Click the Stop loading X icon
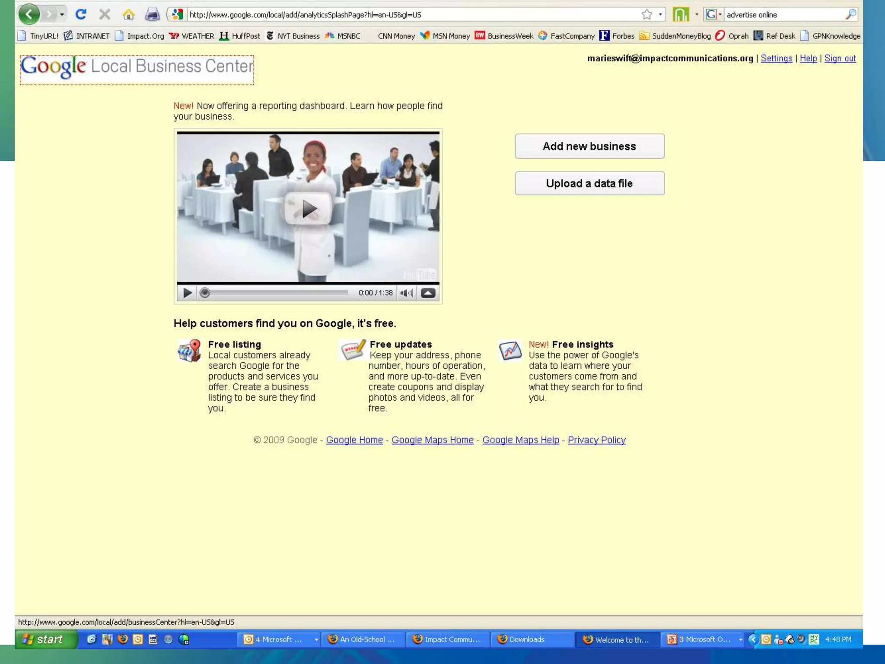 (104, 15)
